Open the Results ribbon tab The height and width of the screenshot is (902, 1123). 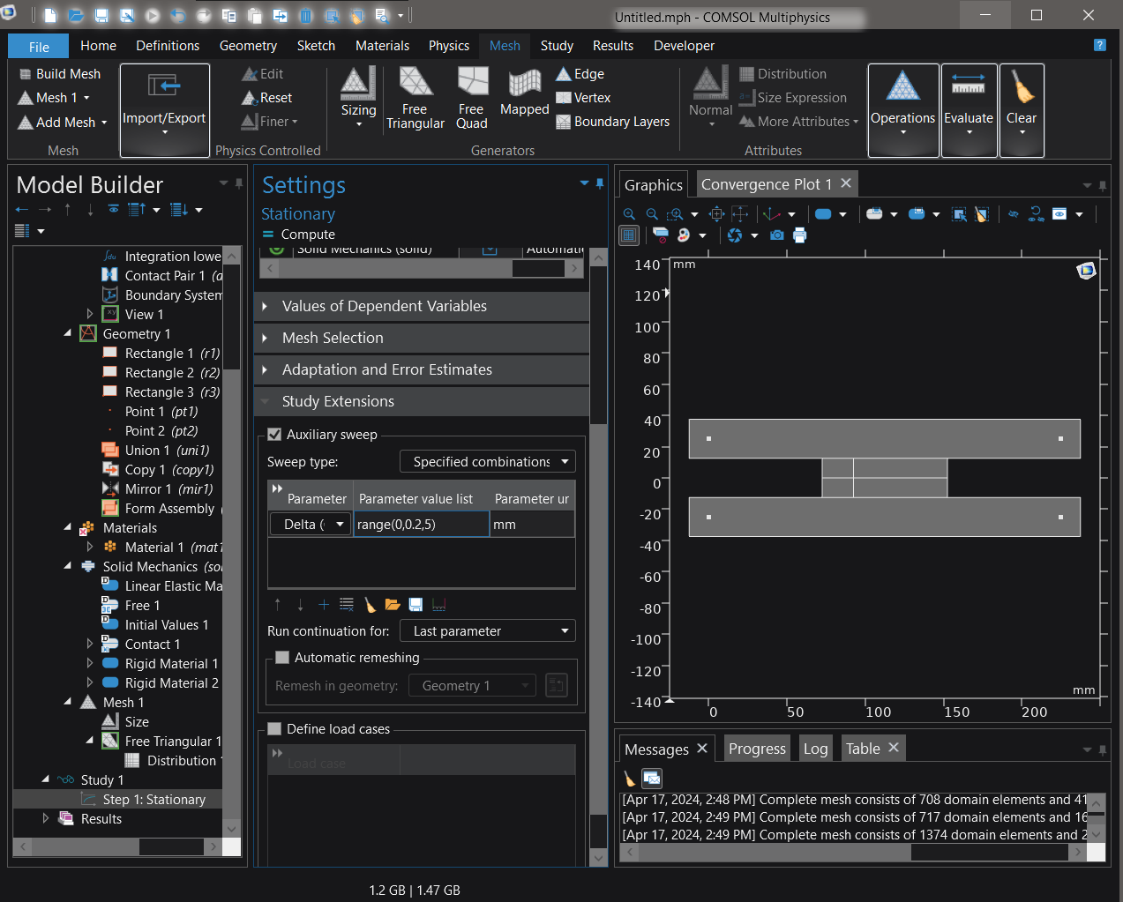[x=612, y=46]
